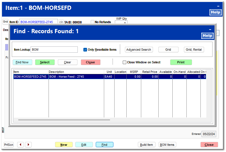226x152 pixels.
Task: Open BOM Items at the bottom
Action: click(x=167, y=145)
